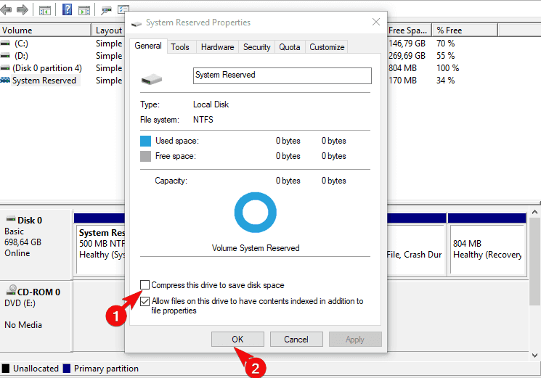
Task: Click the Volume System Reserved label
Action: [256, 248]
